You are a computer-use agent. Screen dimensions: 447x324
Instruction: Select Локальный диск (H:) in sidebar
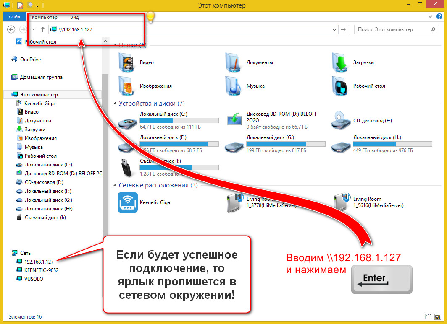pos(45,209)
